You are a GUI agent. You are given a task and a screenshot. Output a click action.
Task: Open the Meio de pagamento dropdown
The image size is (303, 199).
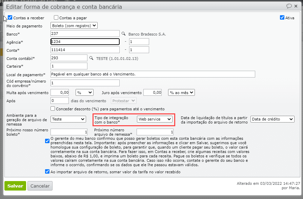point(74,25)
